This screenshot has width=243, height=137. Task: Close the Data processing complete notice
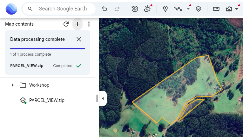79,39
